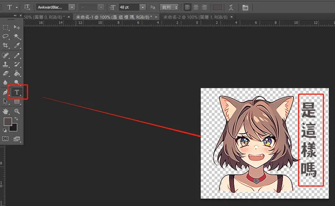Open the anti-aliasing 銳利 dropdown
Viewport: 335px width, 206px height.
(x=169, y=7)
